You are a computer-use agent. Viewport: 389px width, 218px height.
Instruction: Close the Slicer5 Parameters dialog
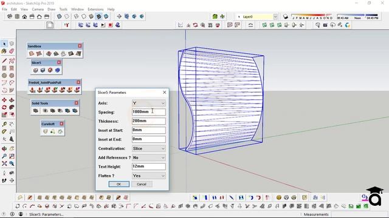165,92
